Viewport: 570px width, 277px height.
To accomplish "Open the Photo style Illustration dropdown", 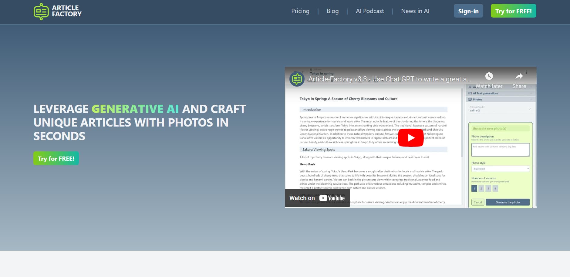I will pyautogui.click(x=501, y=169).
